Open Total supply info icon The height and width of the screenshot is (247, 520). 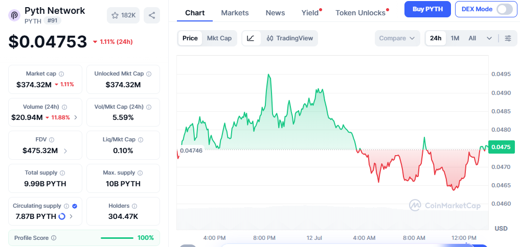62,173
